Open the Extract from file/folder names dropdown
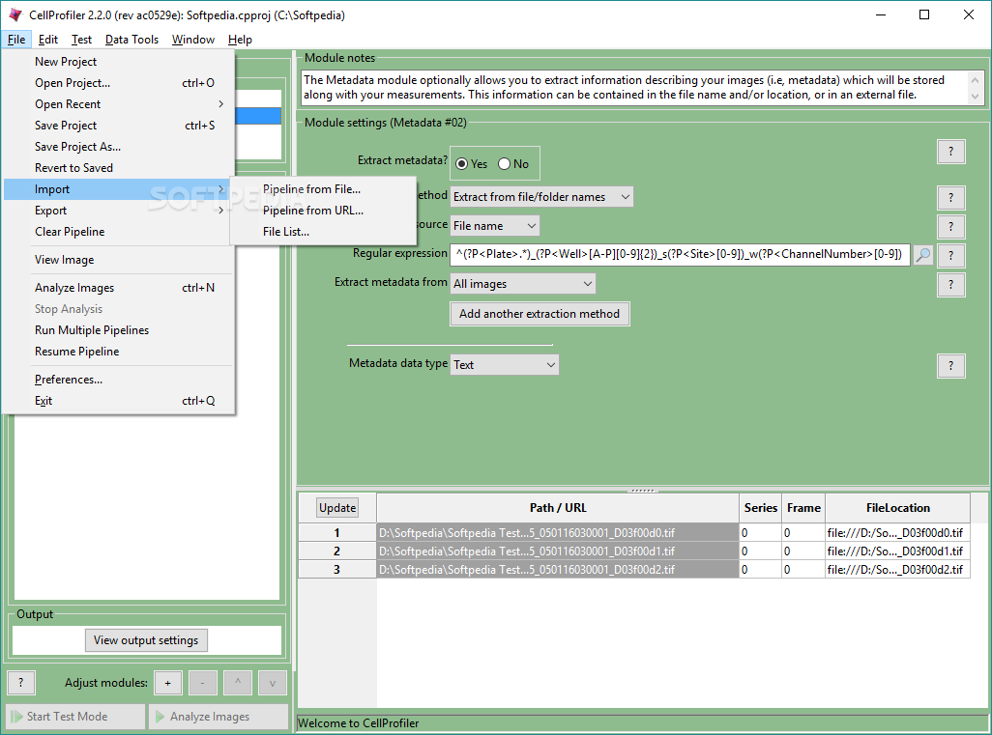Image resolution: width=992 pixels, height=735 pixels. tap(541, 197)
